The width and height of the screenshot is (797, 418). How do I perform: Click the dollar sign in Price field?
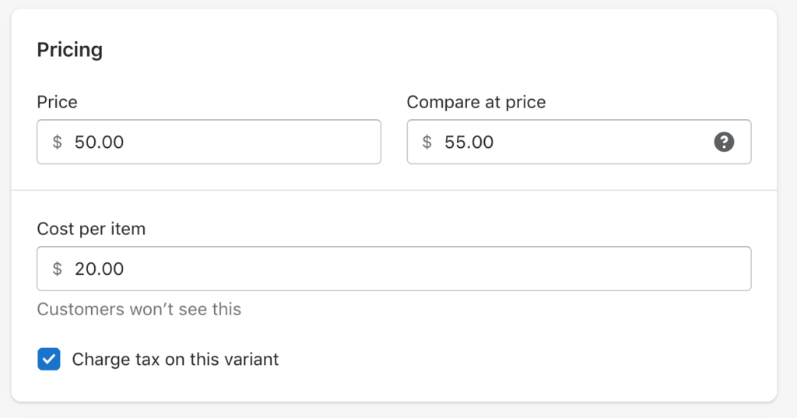click(58, 142)
